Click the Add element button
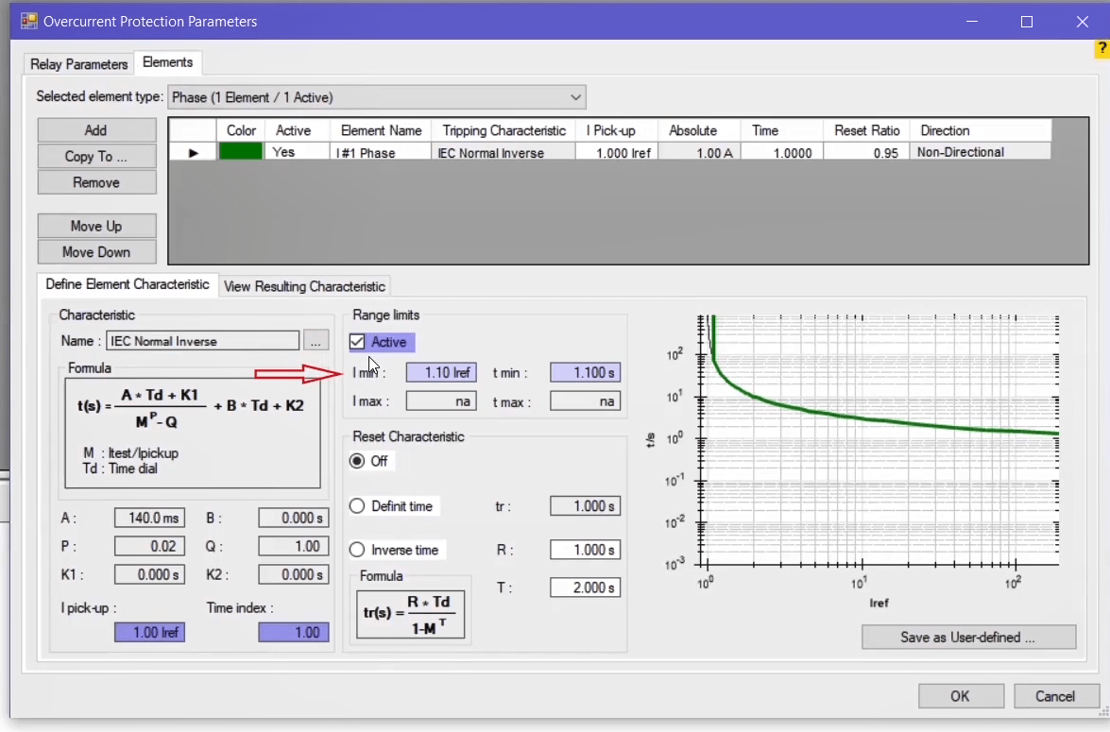The height and width of the screenshot is (732, 1110). (x=96, y=130)
